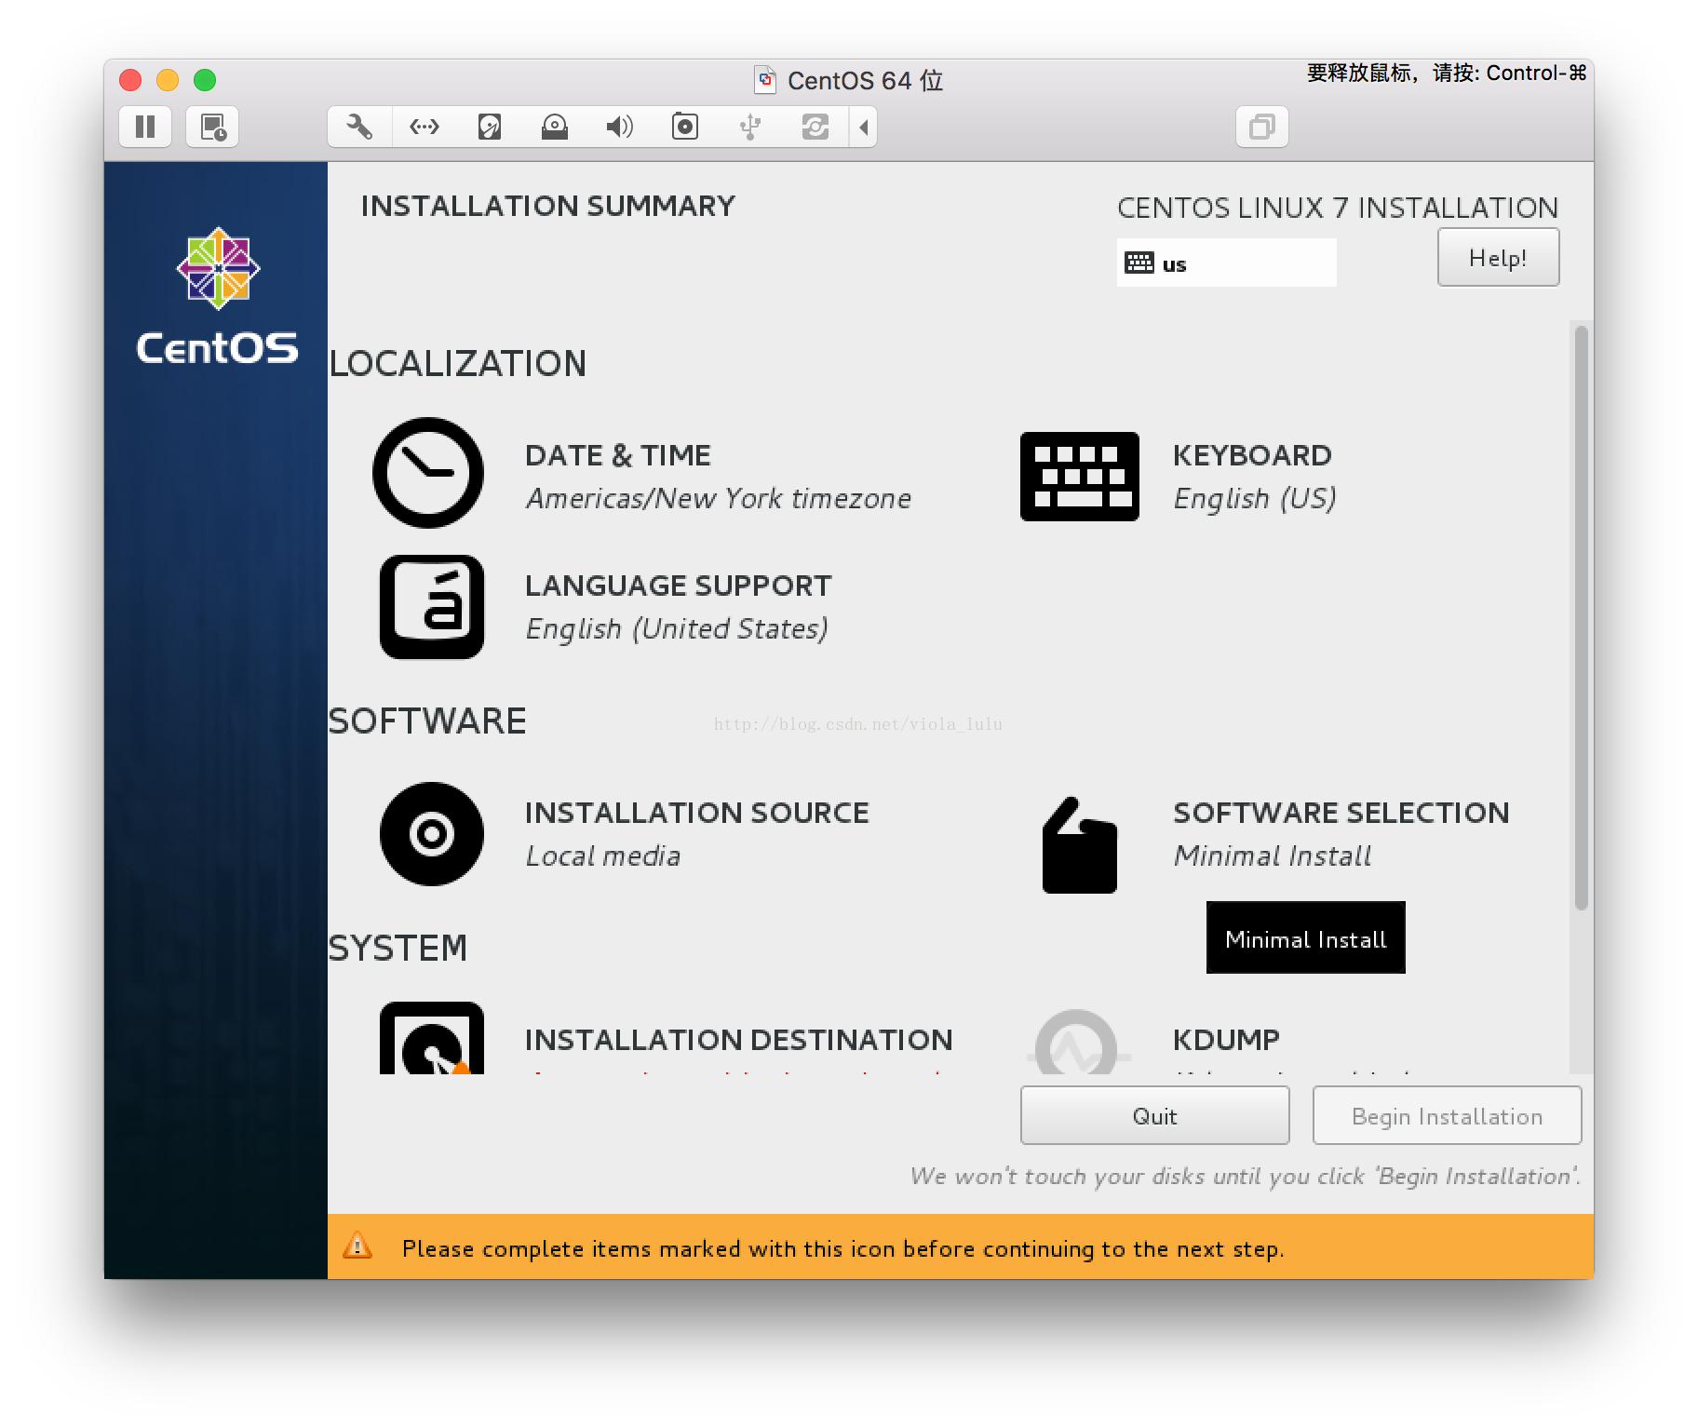Click the installer vertical scrollbar

coord(1581,618)
